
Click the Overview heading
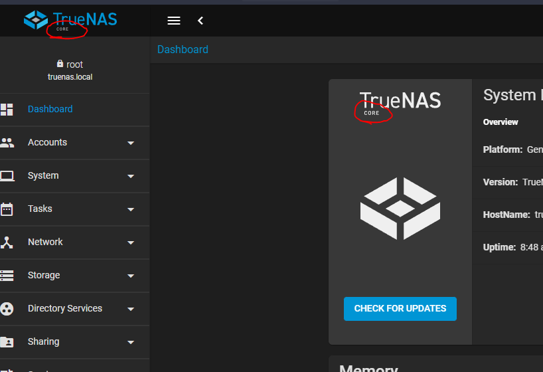click(501, 122)
